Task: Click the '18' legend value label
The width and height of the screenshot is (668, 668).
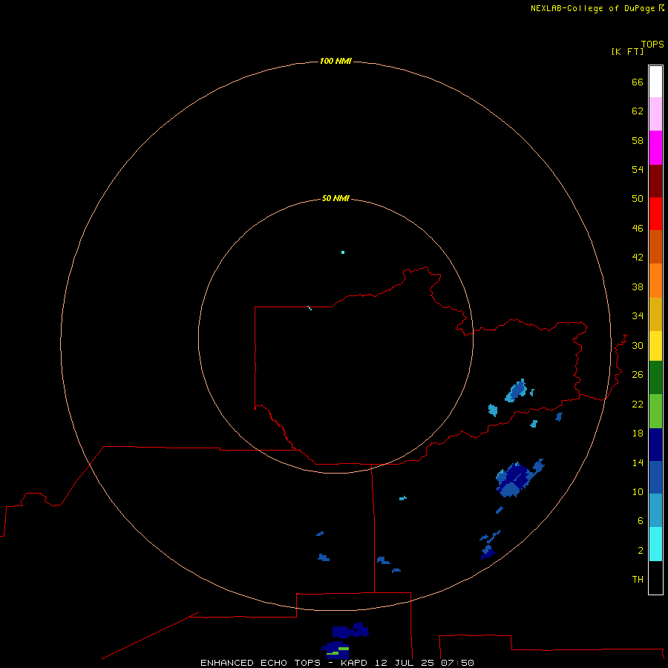Action: [x=638, y=433]
